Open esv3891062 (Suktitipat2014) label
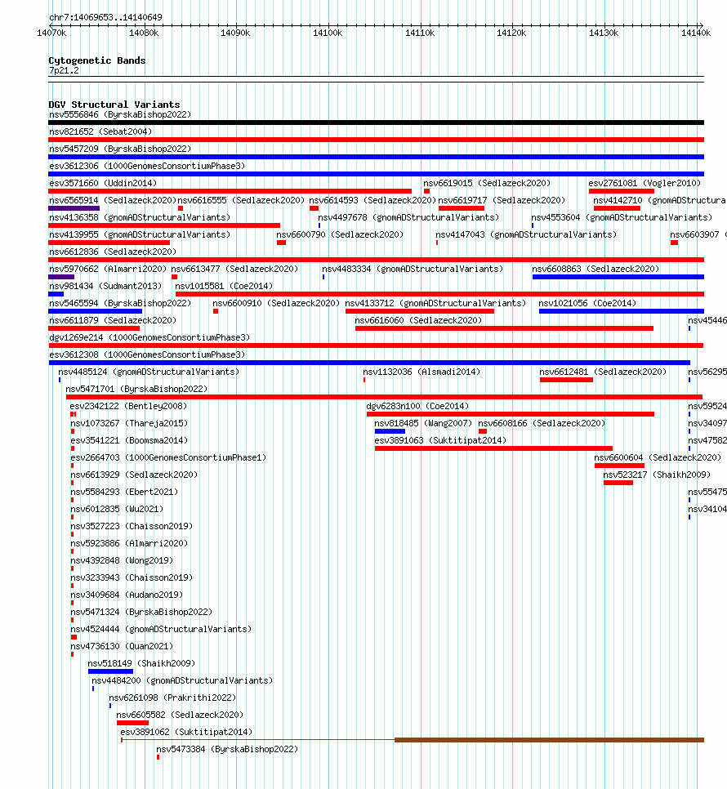The width and height of the screenshot is (727, 789). [x=186, y=732]
